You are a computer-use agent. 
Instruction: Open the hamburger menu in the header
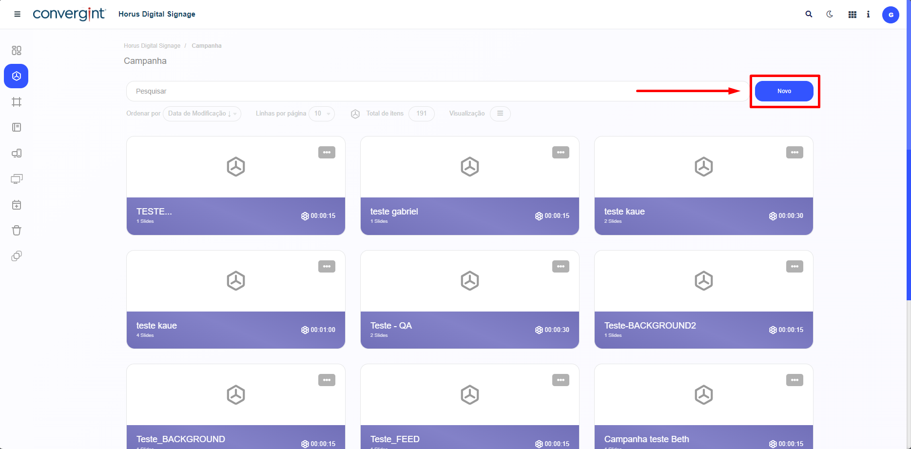[17, 14]
